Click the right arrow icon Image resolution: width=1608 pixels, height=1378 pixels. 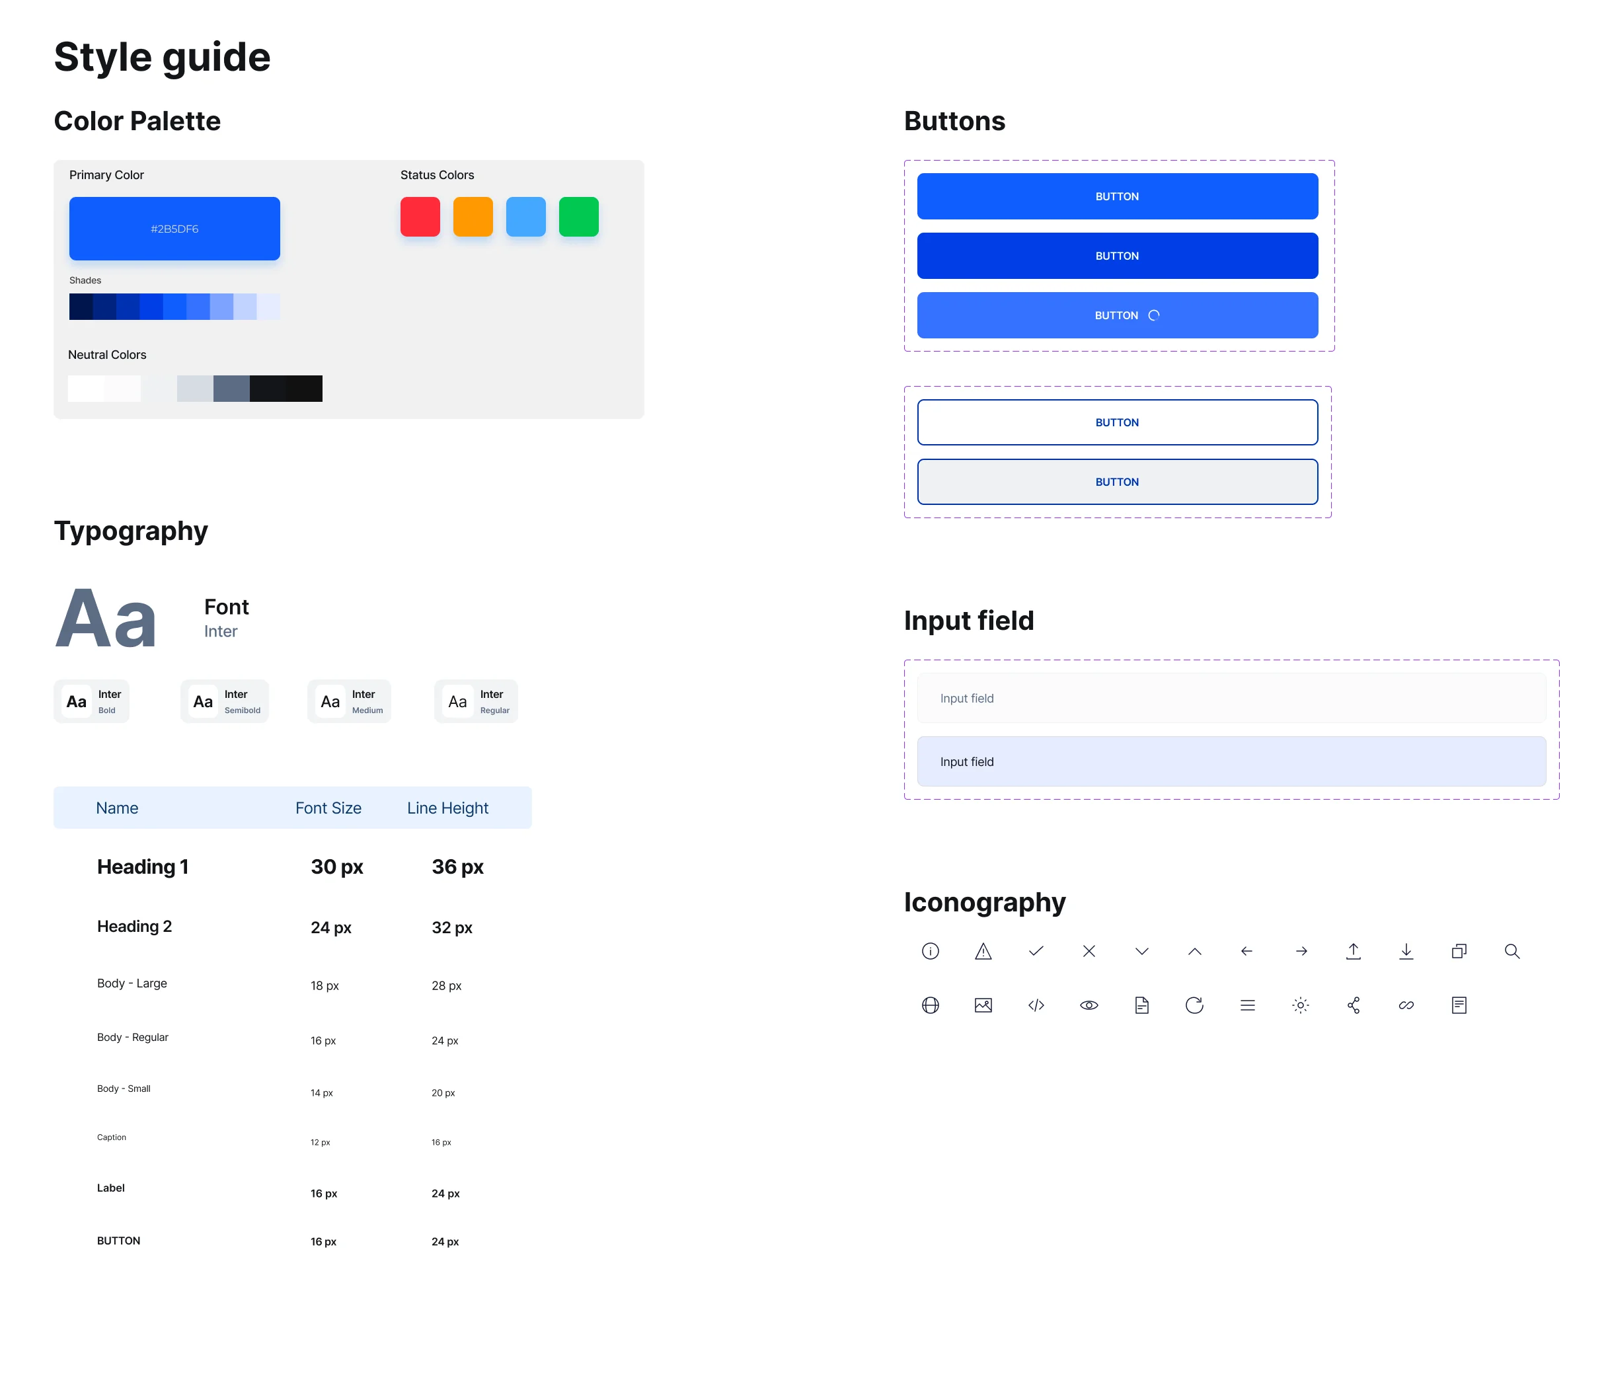[1301, 951]
